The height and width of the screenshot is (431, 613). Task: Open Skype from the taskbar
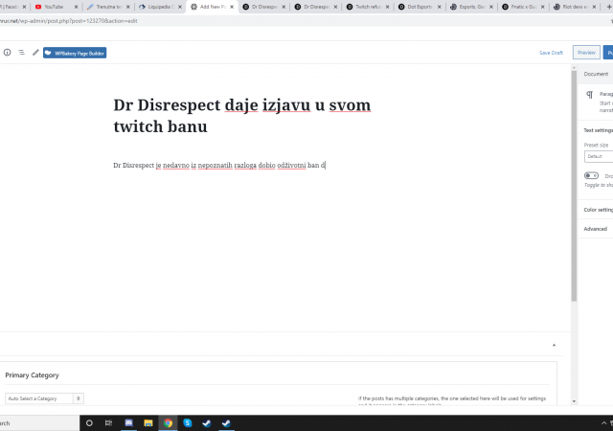click(x=188, y=422)
